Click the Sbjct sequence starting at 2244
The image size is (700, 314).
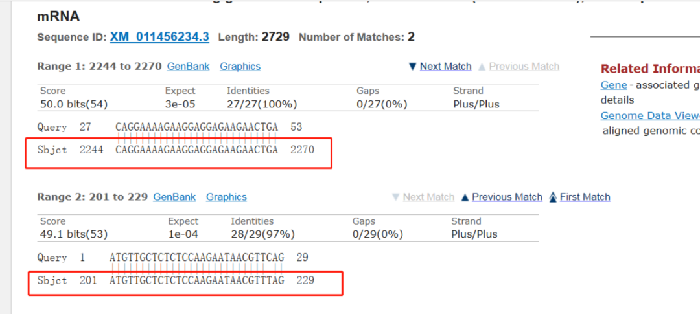pos(197,150)
